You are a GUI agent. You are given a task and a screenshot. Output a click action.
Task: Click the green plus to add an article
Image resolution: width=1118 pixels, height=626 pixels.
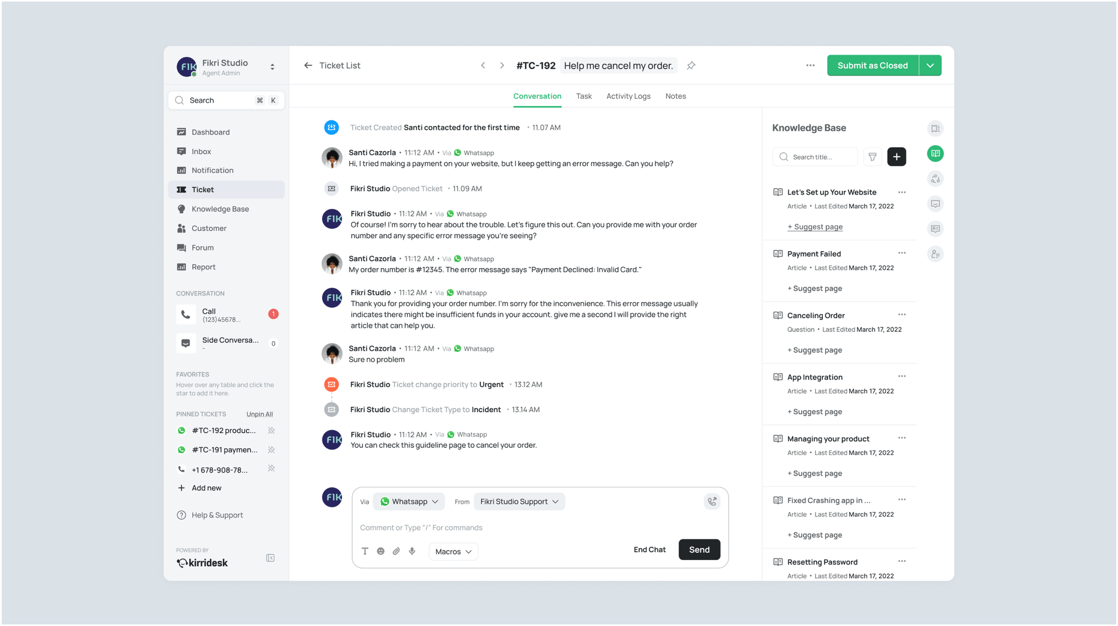(x=897, y=156)
